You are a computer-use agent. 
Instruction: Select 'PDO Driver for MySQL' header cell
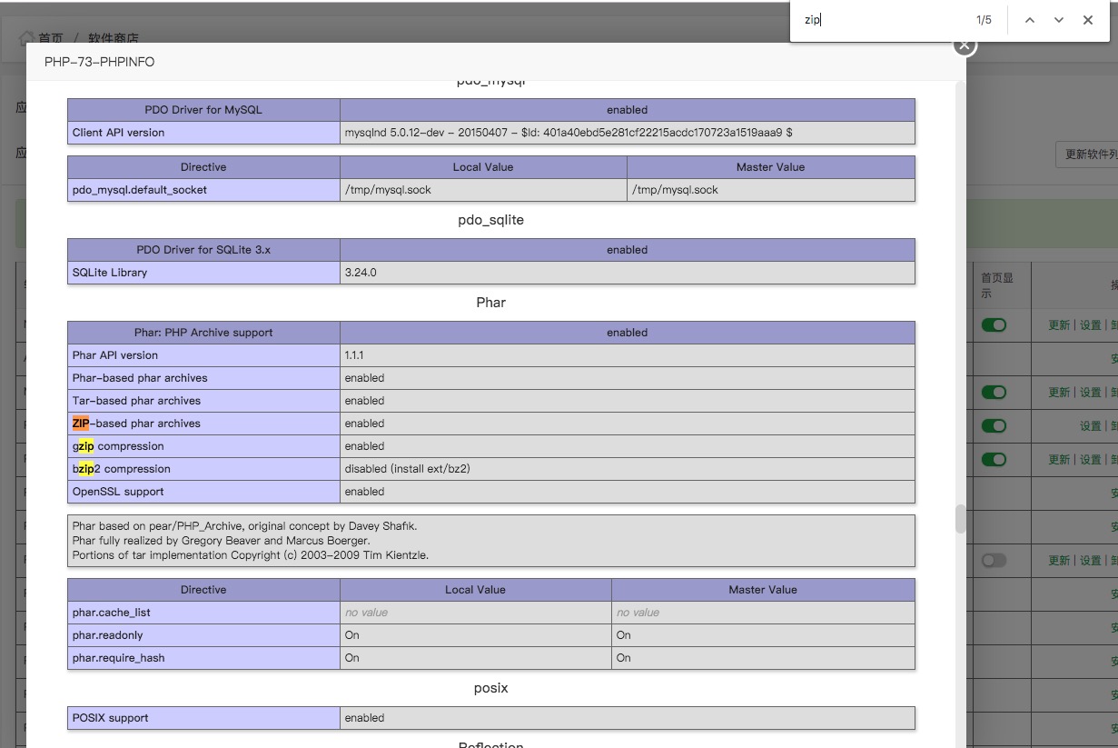[203, 110]
